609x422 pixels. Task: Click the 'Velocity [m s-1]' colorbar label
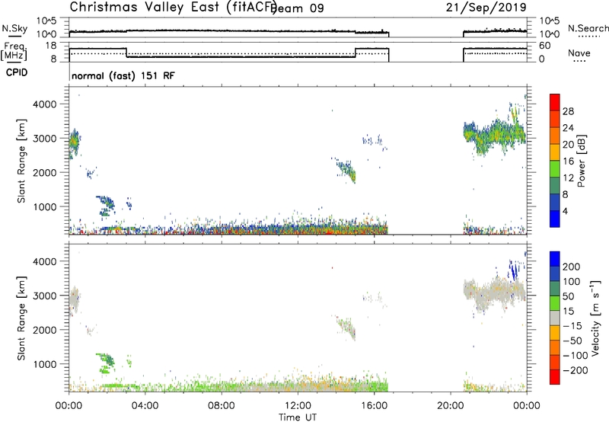click(595, 318)
